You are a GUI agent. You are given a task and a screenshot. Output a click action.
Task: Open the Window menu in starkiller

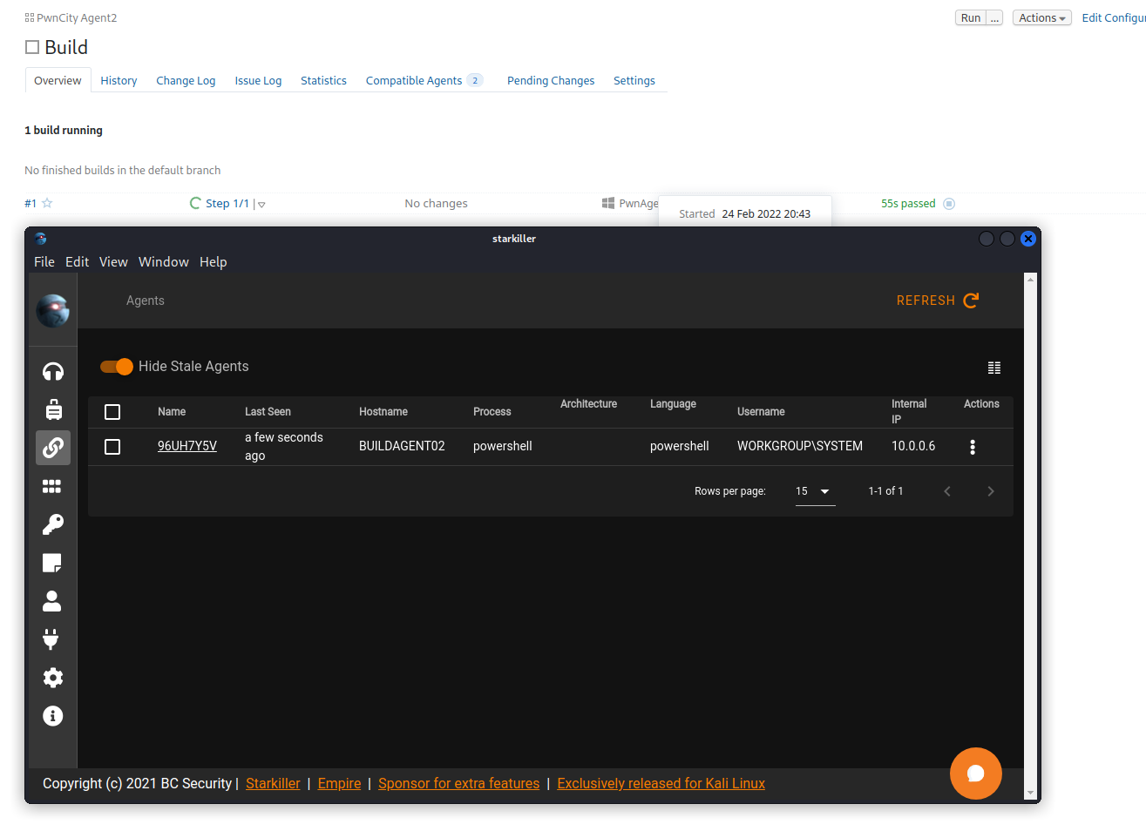pyautogui.click(x=164, y=262)
